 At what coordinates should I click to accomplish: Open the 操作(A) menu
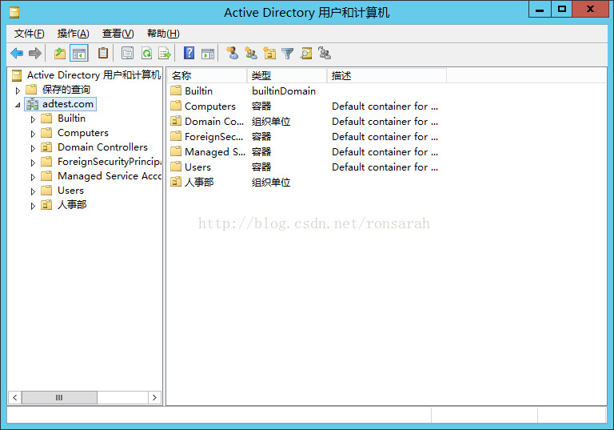74,34
